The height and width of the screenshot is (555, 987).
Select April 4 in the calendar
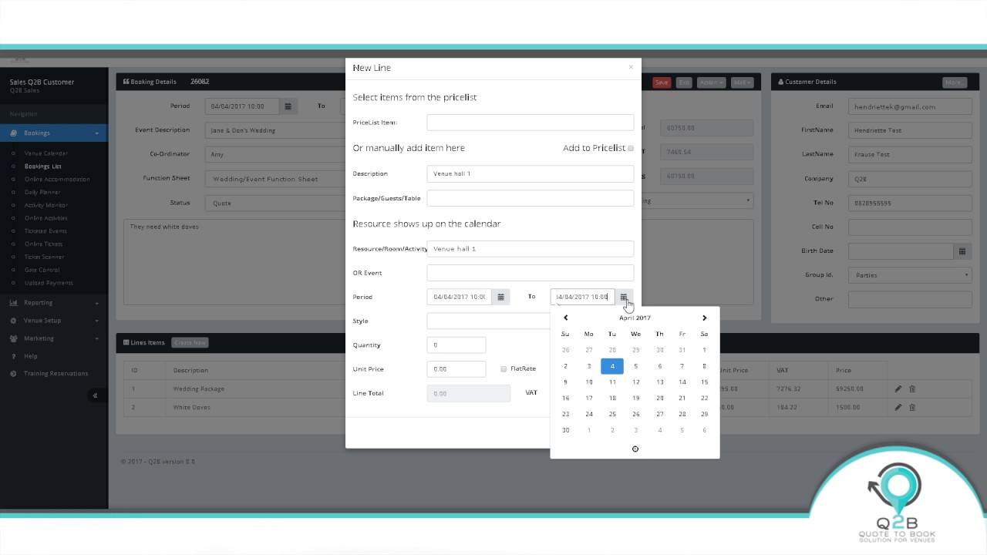(x=612, y=366)
